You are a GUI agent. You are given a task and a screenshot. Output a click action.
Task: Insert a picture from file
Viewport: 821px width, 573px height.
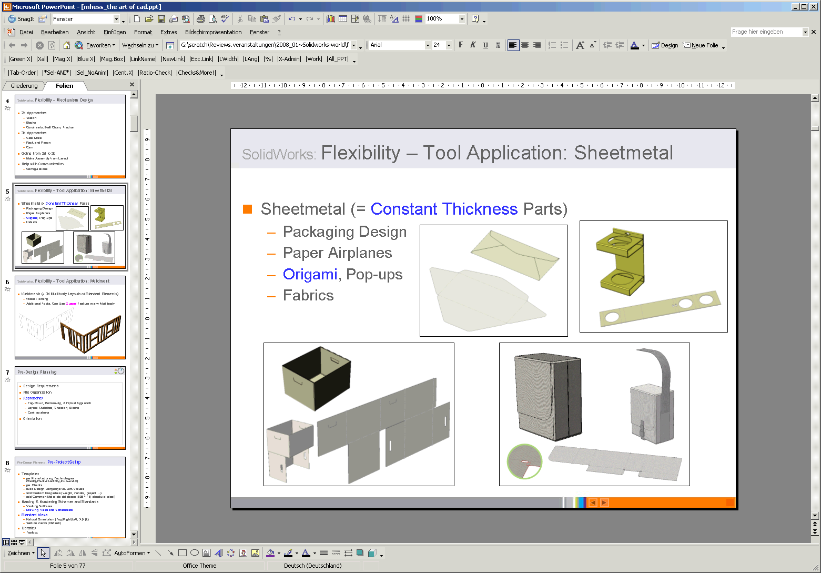[x=255, y=553]
